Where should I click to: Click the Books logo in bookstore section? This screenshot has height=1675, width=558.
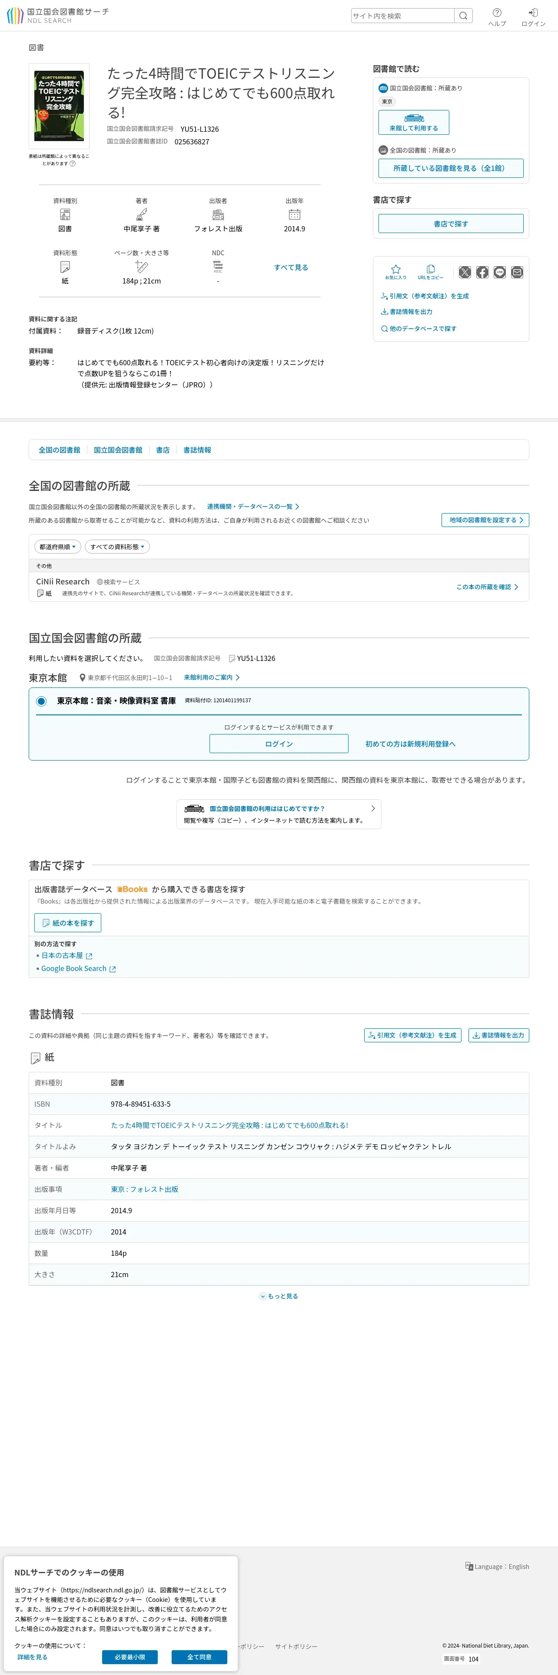pos(133,889)
